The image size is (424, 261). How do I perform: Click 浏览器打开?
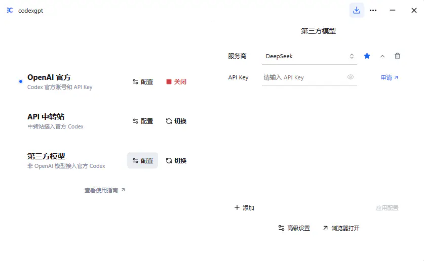point(341,228)
